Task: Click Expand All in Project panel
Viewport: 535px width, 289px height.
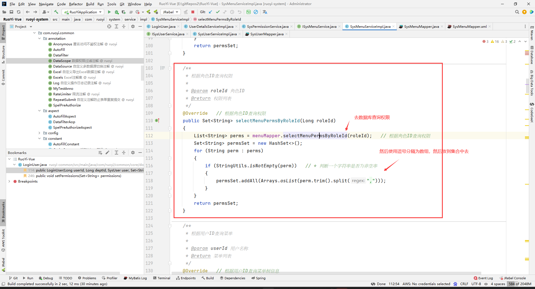Action: pyautogui.click(x=116, y=26)
